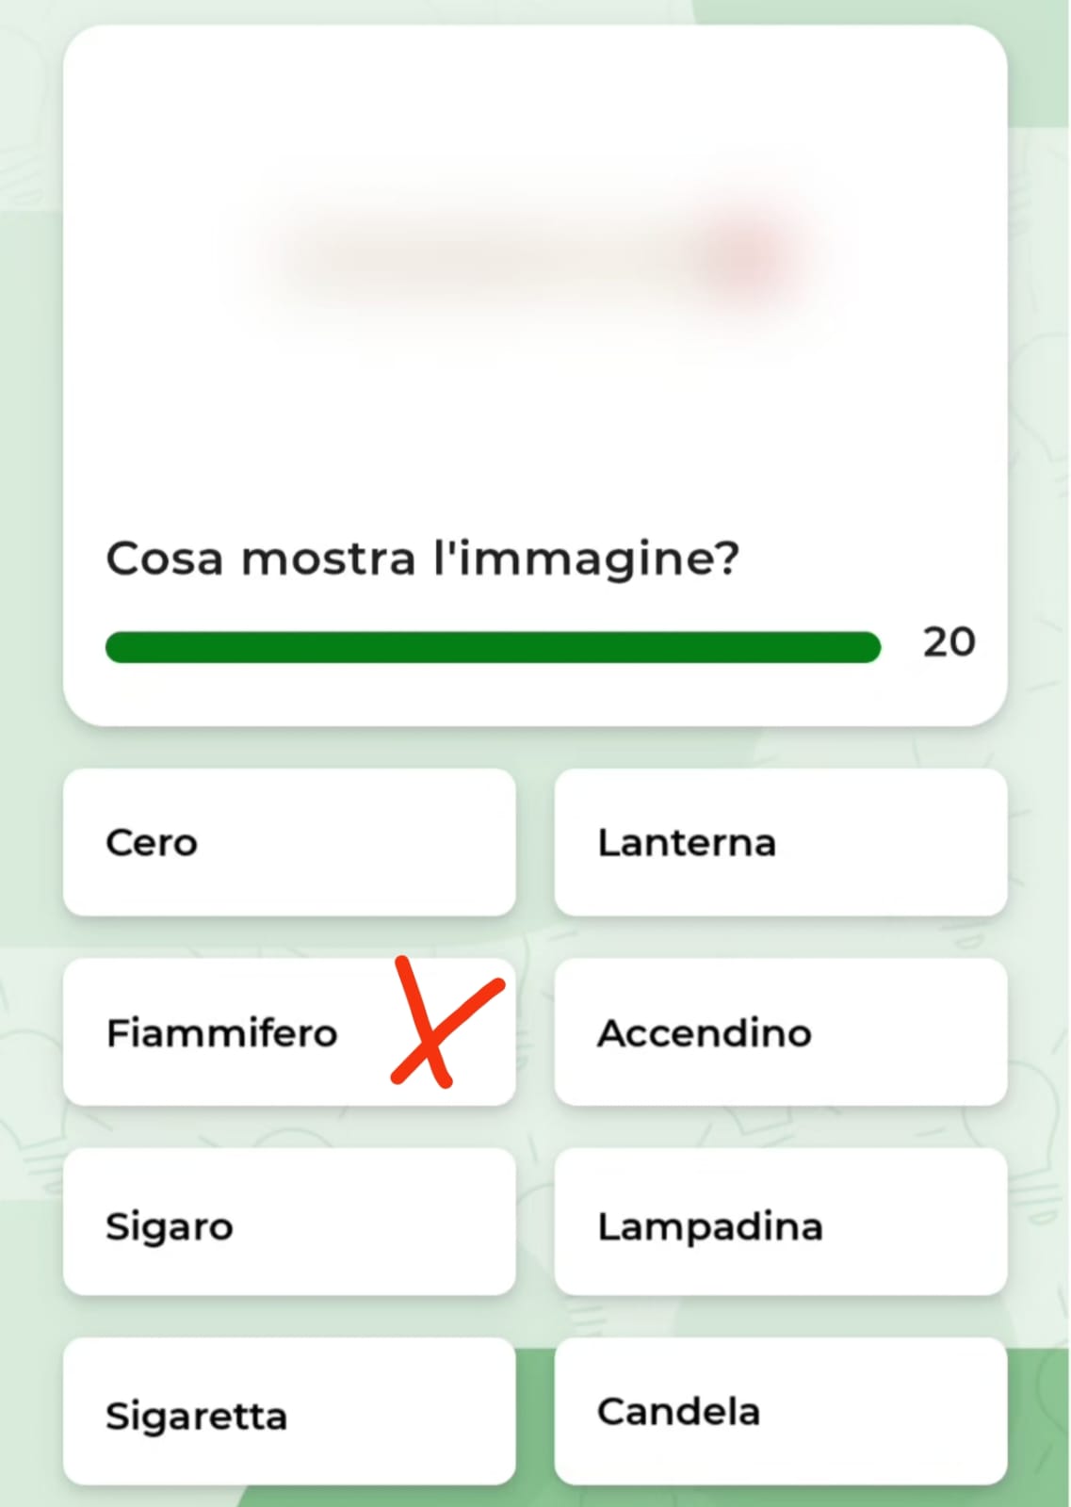
Task: Choose the "Sigaretta" answer button
Action: (x=288, y=1413)
